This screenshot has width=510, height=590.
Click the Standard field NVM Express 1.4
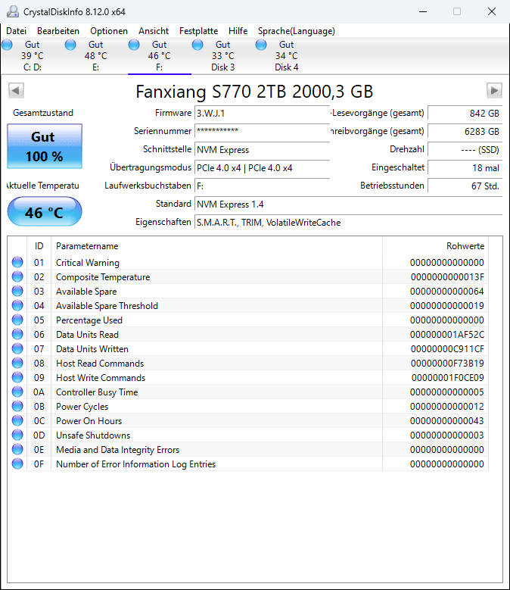click(x=348, y=204)
